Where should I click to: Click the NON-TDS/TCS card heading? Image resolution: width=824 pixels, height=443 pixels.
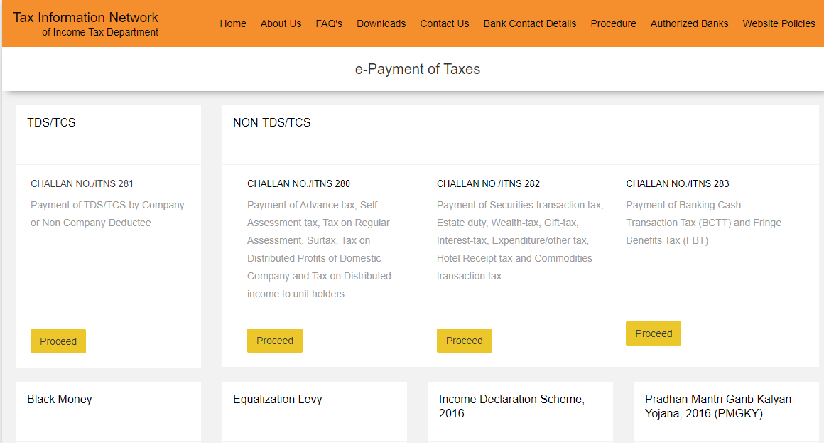271,122
